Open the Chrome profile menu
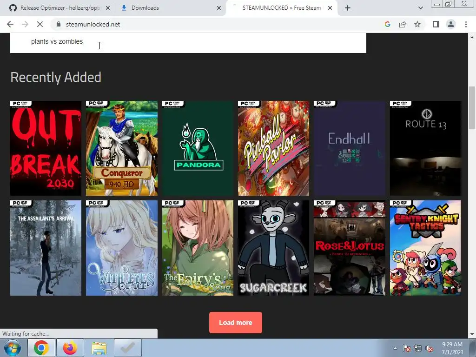 tap(451, 24)
